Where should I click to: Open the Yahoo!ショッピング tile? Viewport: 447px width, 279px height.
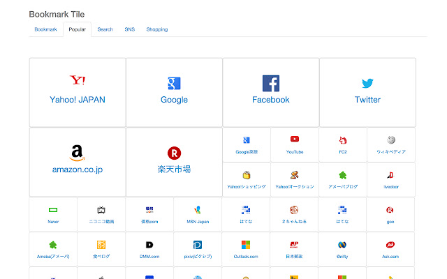(247, 180)
